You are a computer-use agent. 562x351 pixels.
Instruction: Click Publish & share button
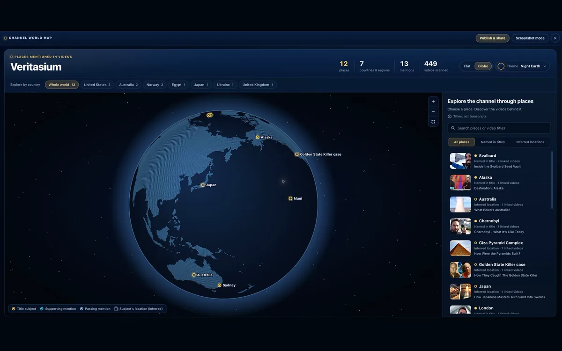[x=492, y=38]
